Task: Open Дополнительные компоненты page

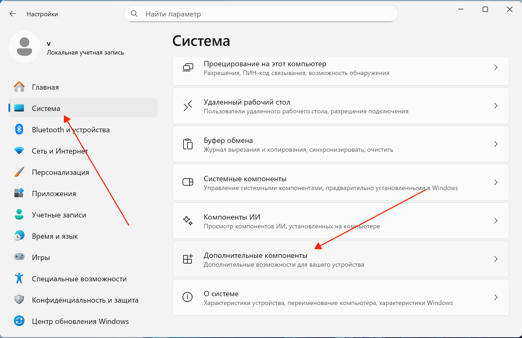Action: point(341,259)
